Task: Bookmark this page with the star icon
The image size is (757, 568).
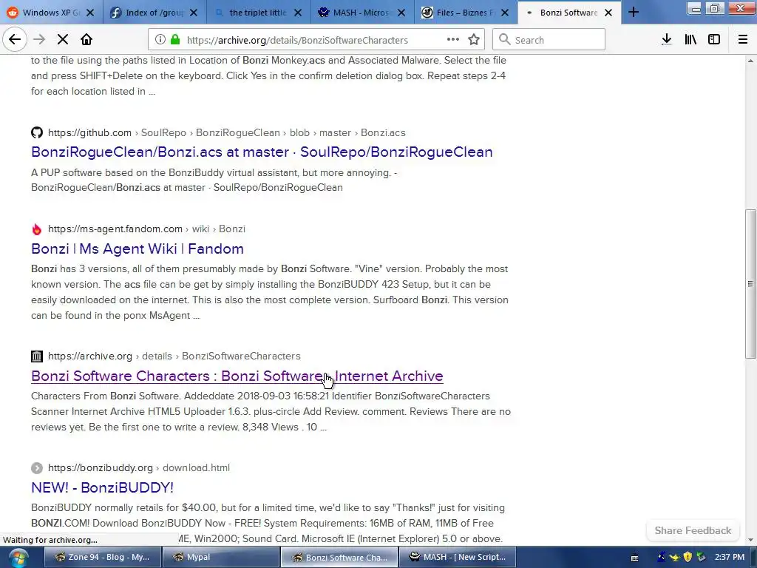Action: [x=474, y=40]
